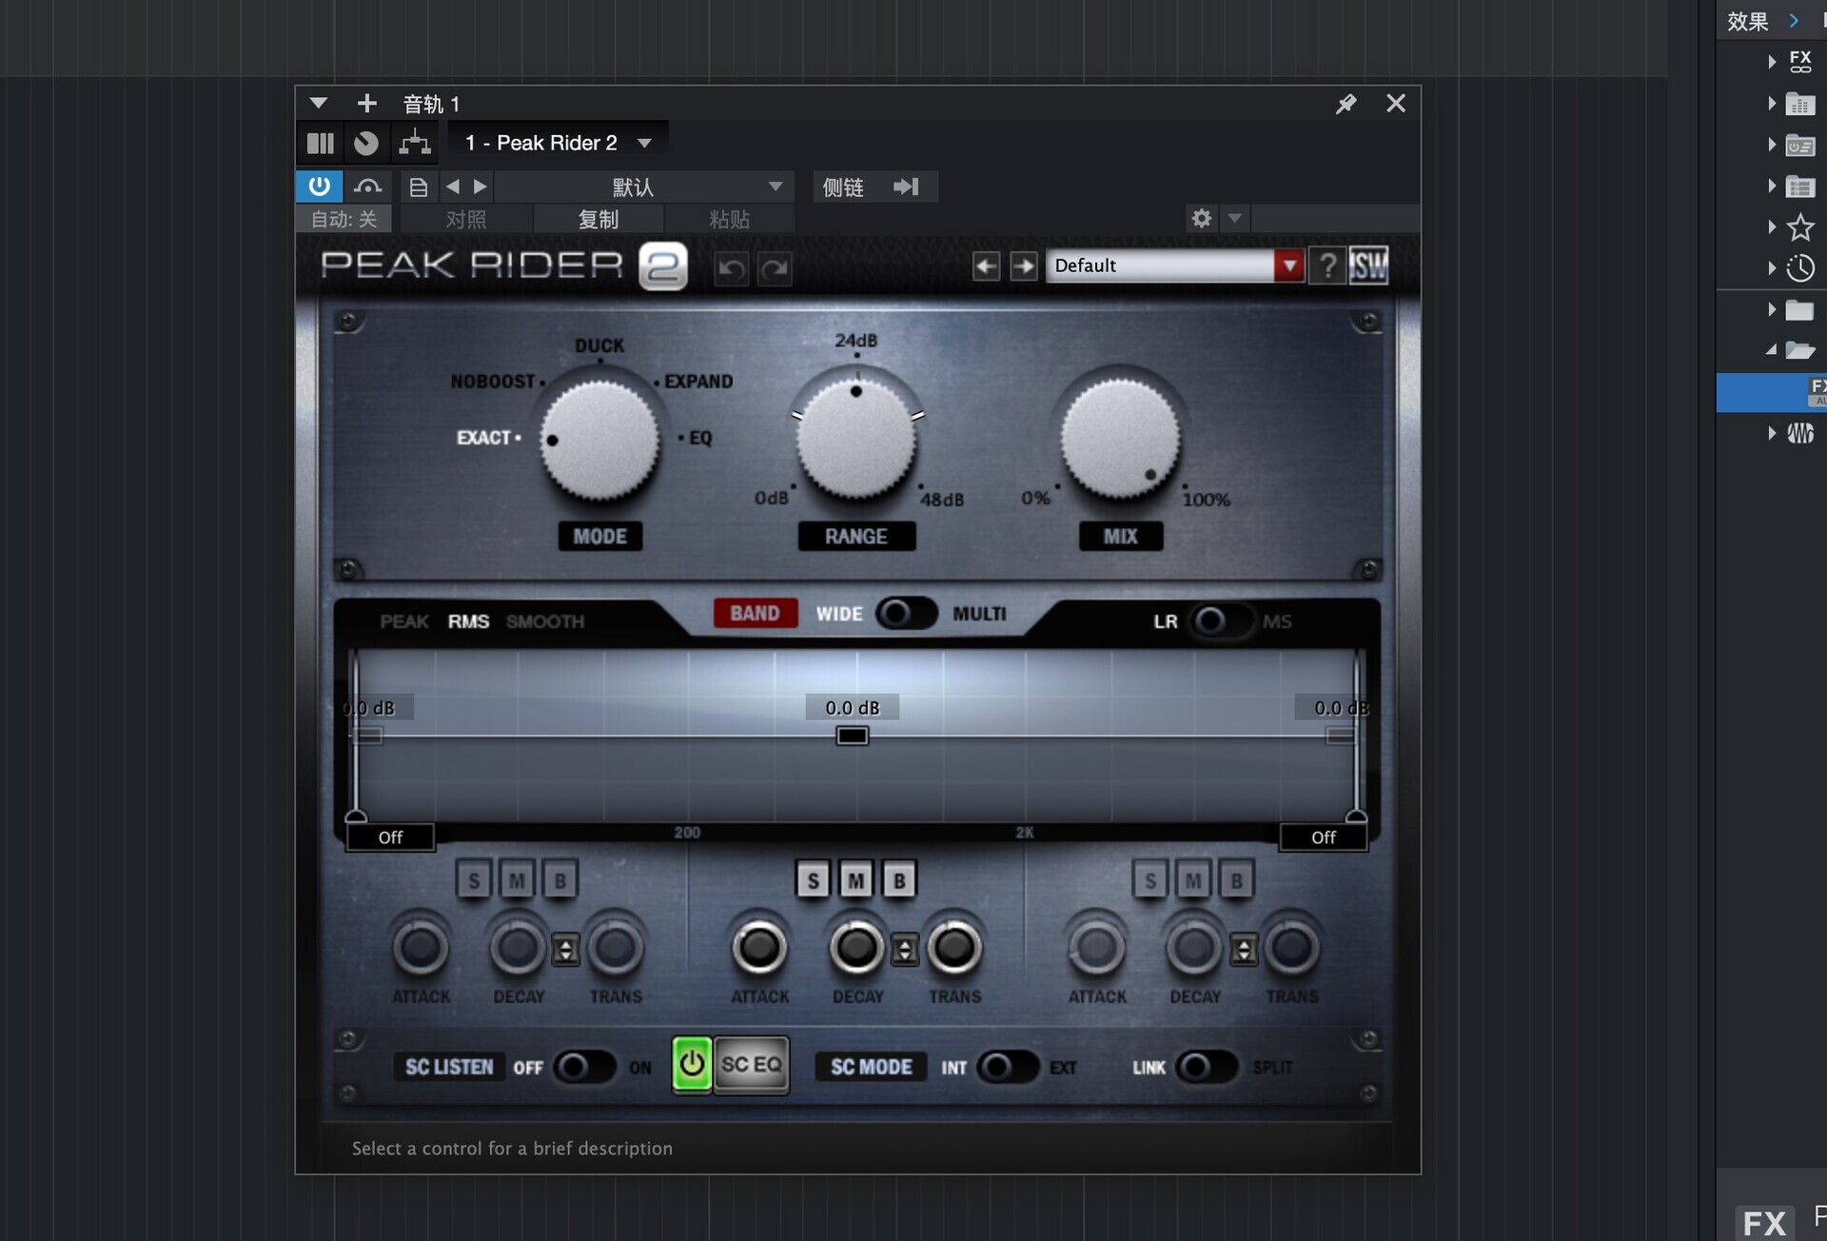Open the Default preset dropdown
The image size is (1827, 1241).
point(1288,266)
